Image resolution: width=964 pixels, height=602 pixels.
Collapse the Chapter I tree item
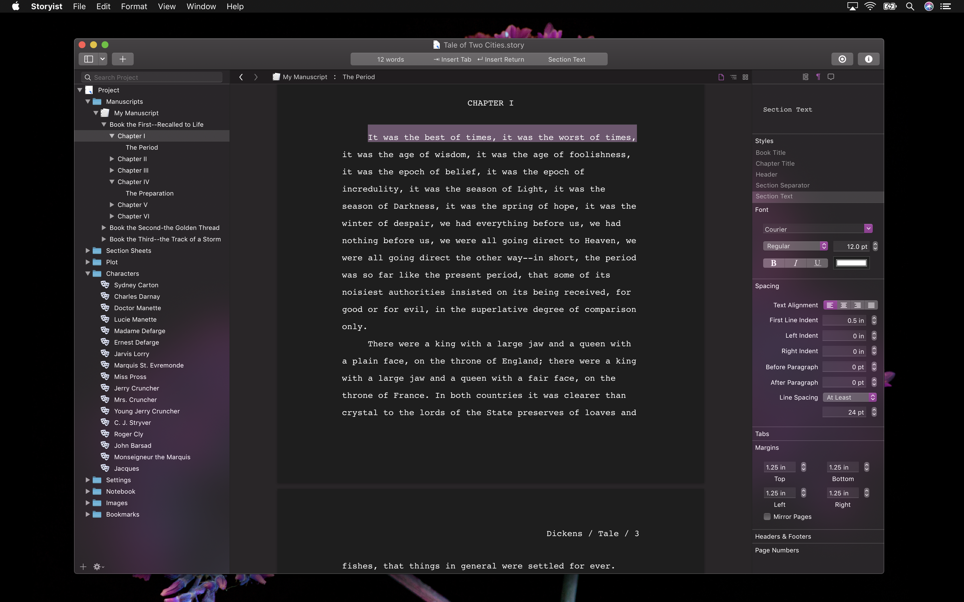112,136
